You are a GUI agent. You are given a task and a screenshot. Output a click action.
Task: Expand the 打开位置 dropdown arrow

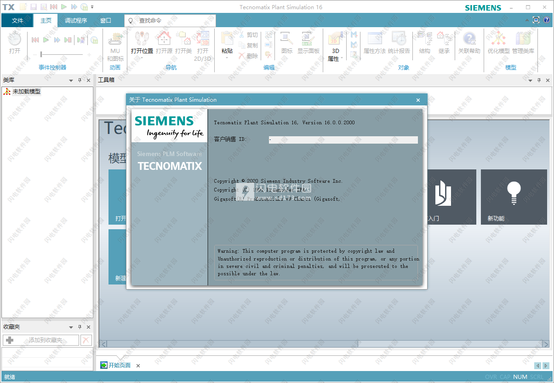tap(142, 59)
